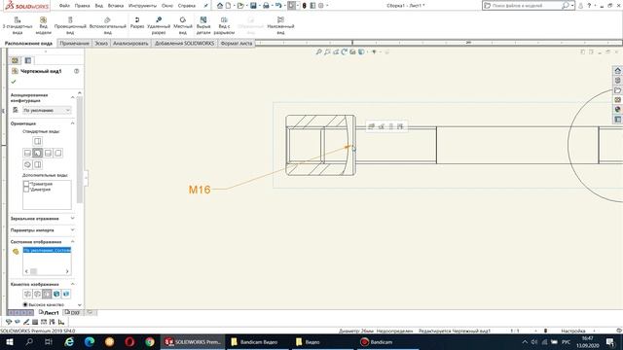Open the help icon beside Чертежный вид1

click(x=76, y=71)
